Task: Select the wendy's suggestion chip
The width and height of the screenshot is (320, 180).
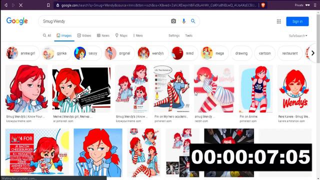Action: coord(152,53)
